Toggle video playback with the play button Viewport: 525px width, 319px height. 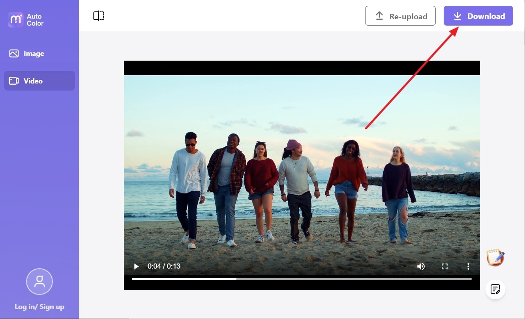[x=136, y=266]
